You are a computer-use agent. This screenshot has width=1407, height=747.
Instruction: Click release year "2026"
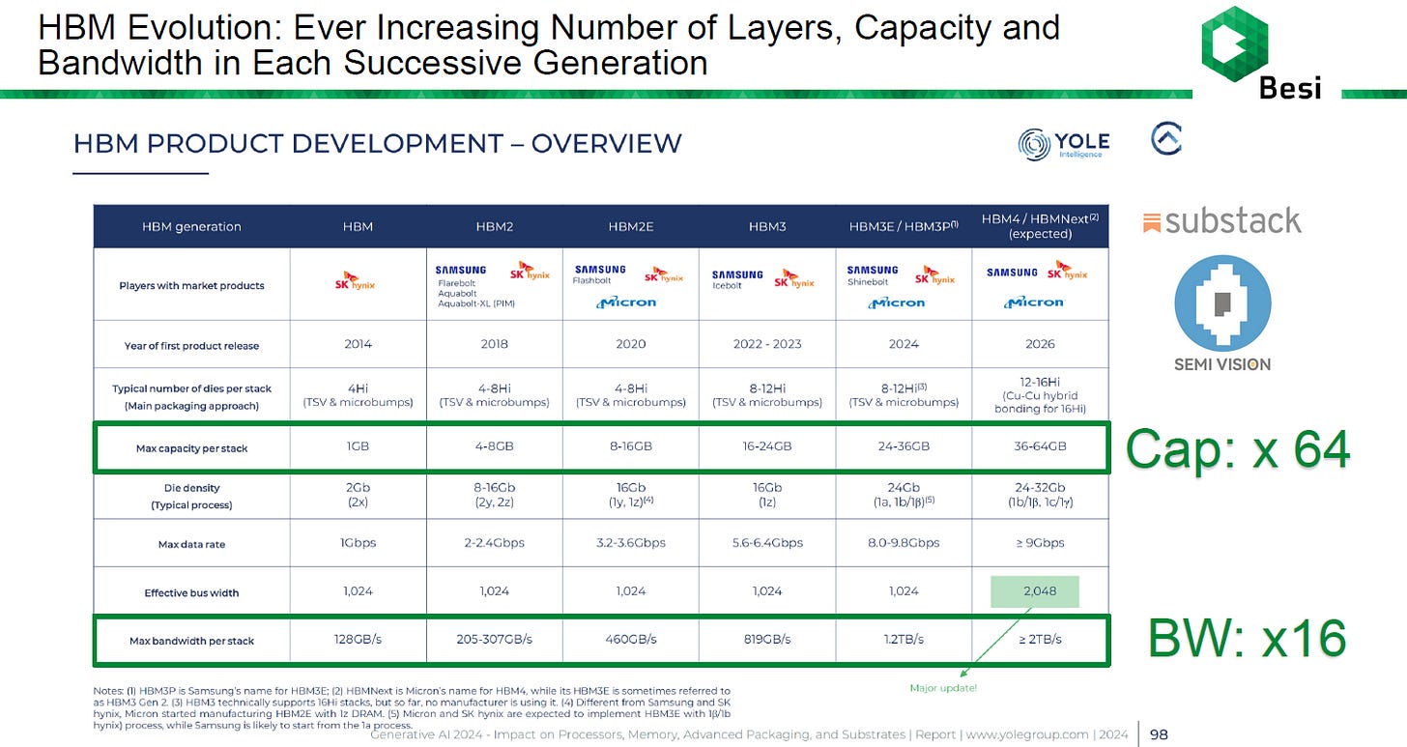(x=1040, y=344)
